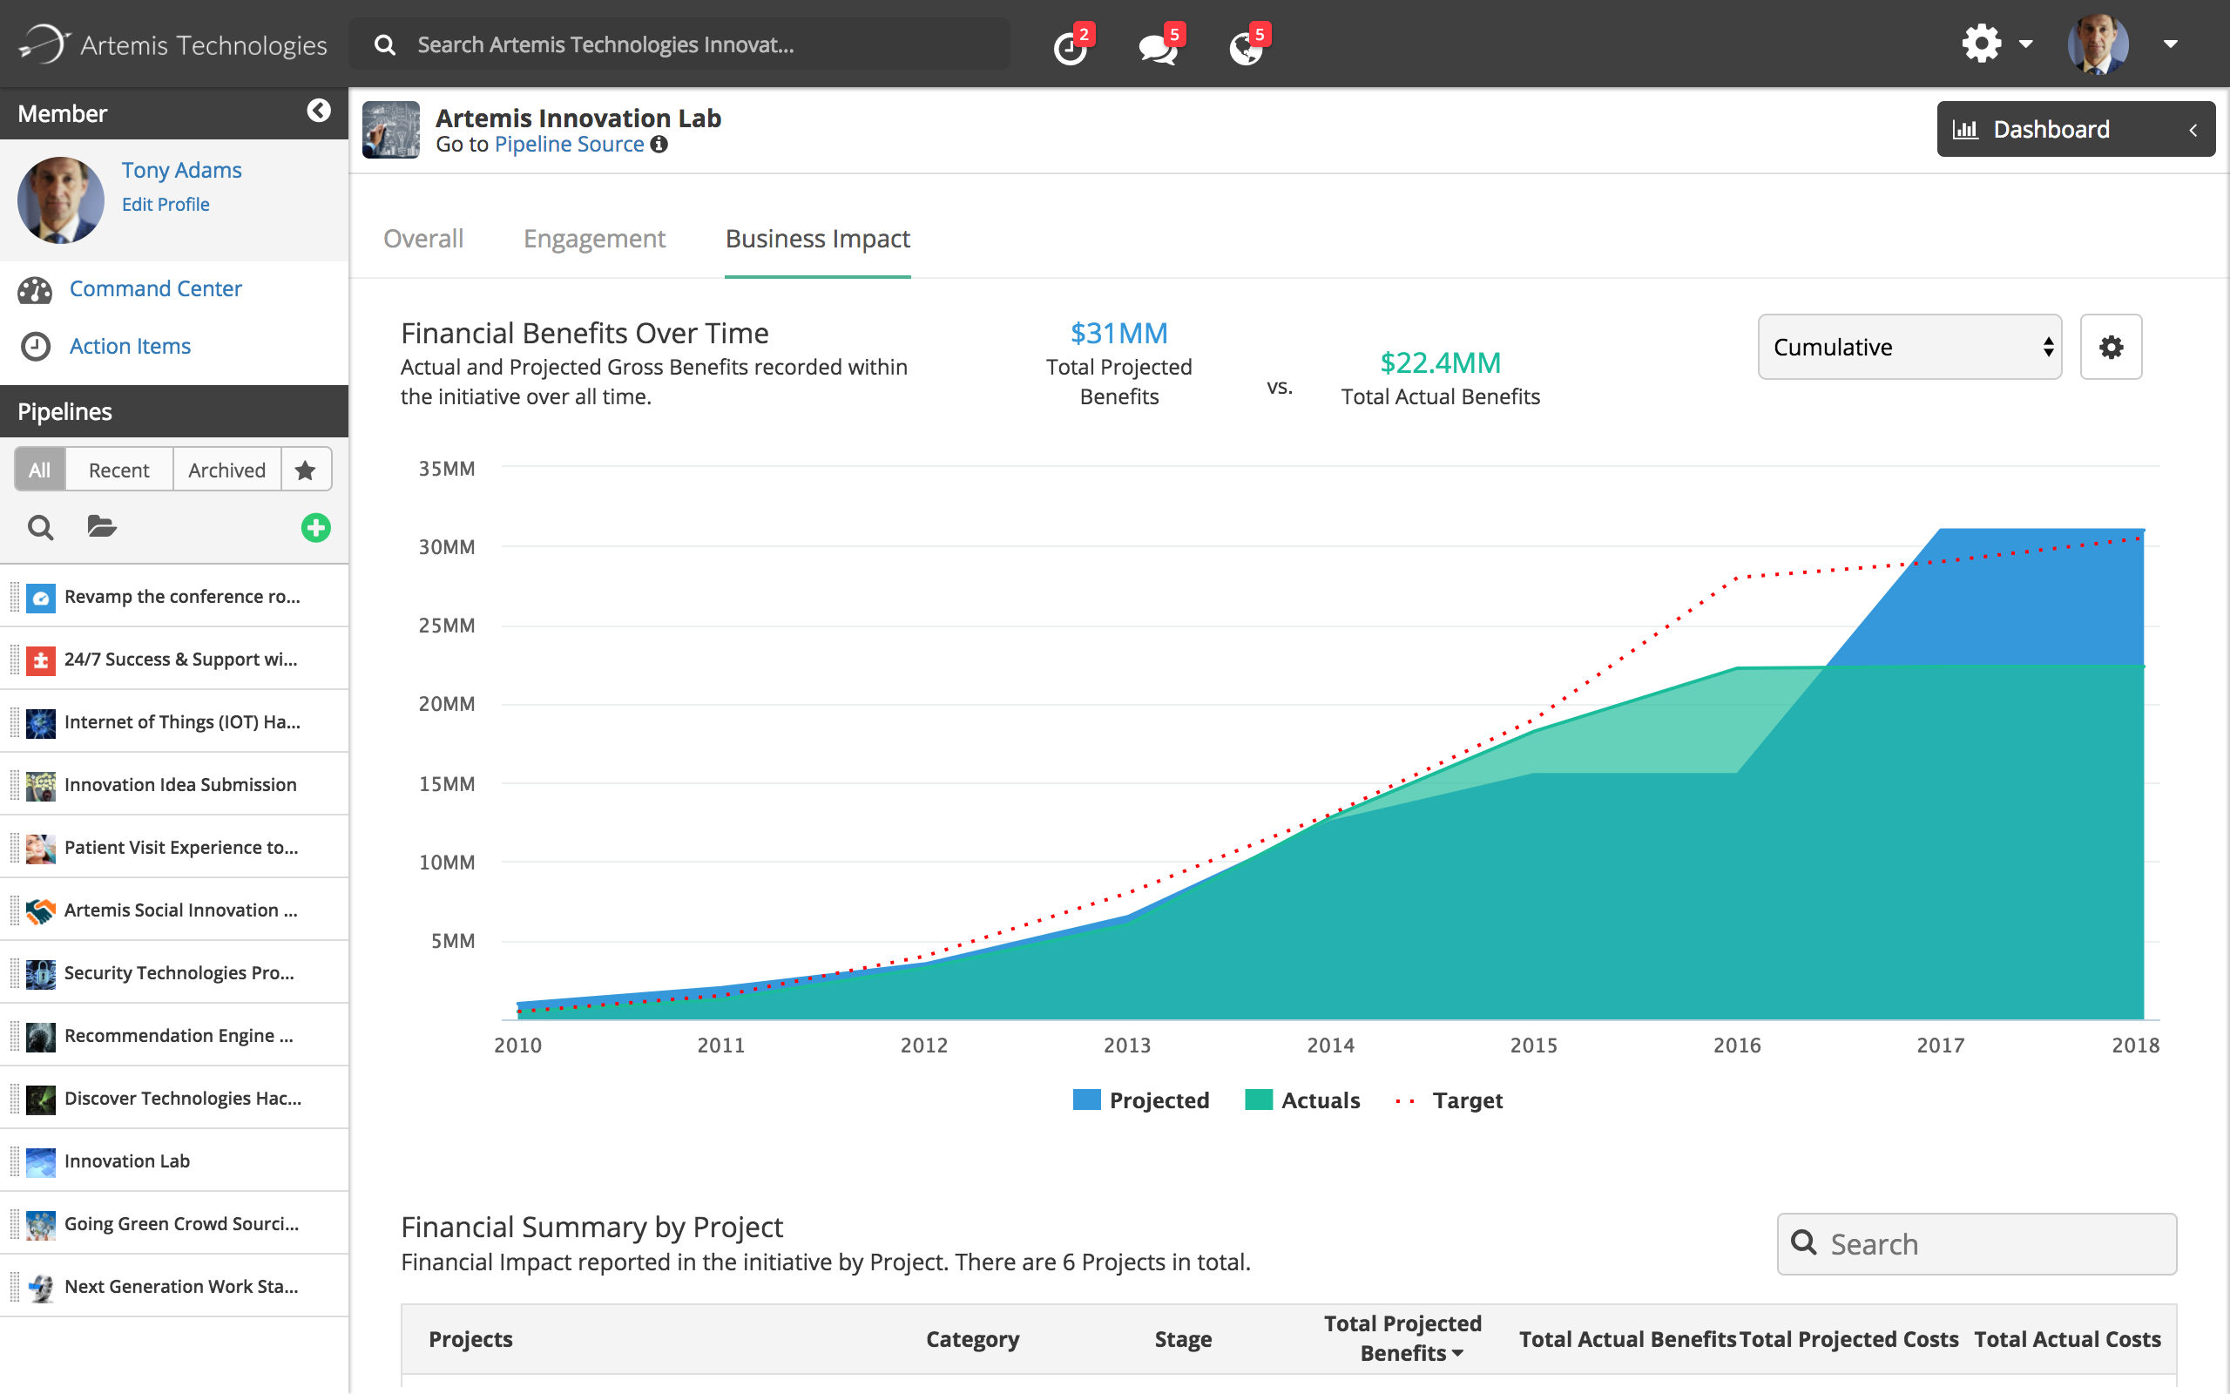Viewport: 2230px width, 1394px height.
Task: Open the pipelines folder icon
Action: (101, 526)
